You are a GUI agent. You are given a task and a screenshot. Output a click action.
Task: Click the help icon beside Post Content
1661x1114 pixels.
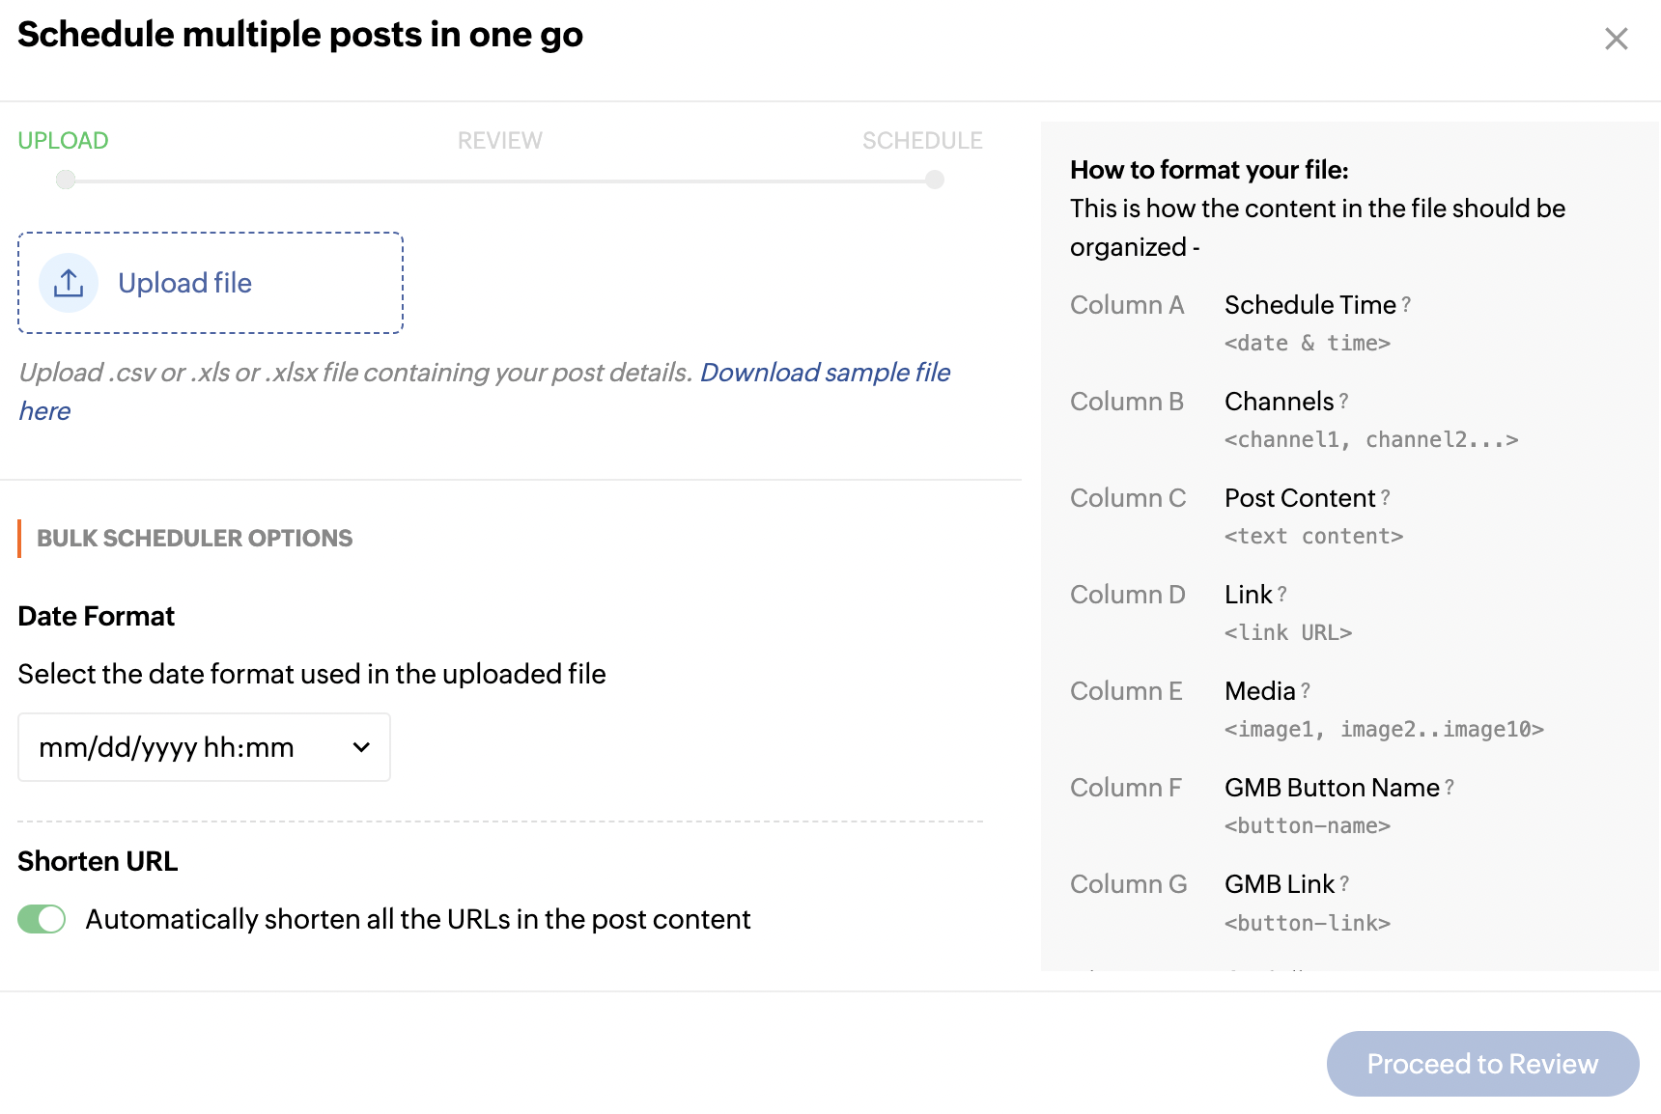point(1385,498)
